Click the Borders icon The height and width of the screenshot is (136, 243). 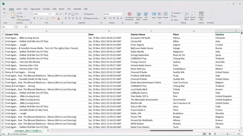click(47, 18)
